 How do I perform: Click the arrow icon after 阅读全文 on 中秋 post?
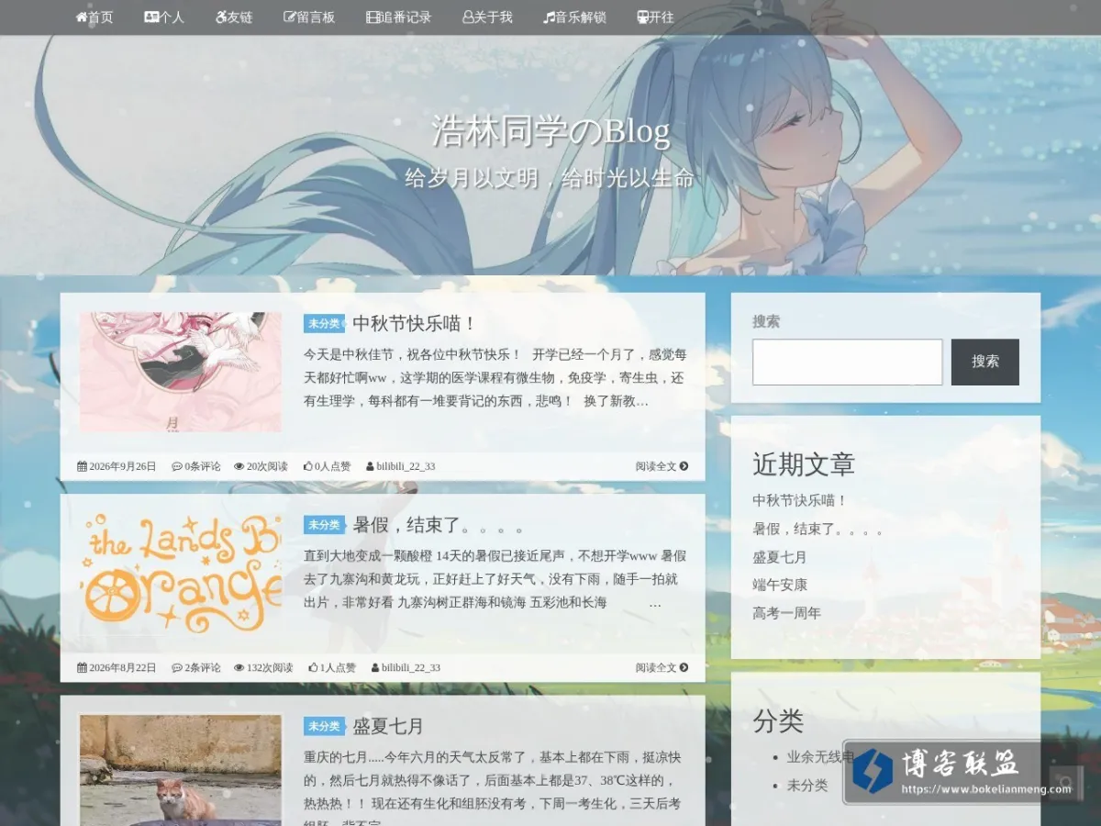(684, 466)
